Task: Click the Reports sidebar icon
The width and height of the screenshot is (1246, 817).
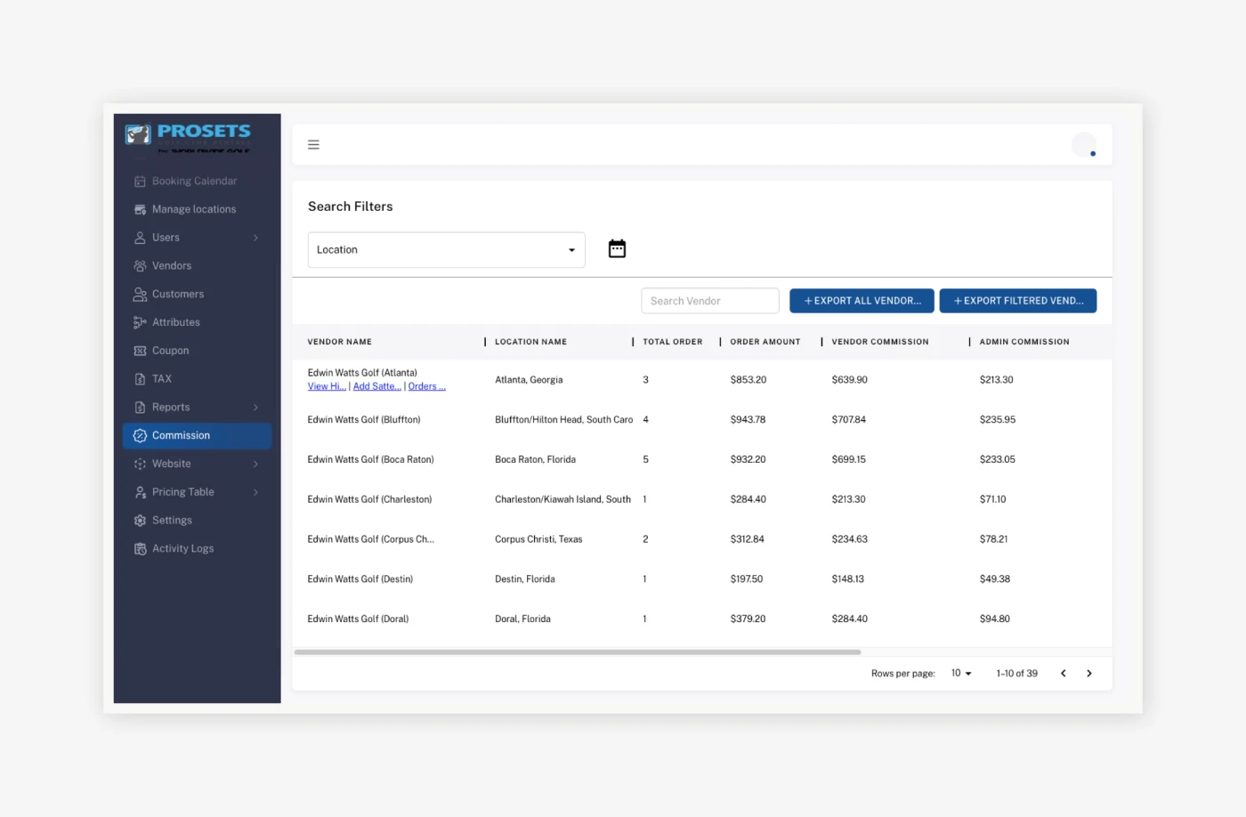Action: [x=140, y=408]
